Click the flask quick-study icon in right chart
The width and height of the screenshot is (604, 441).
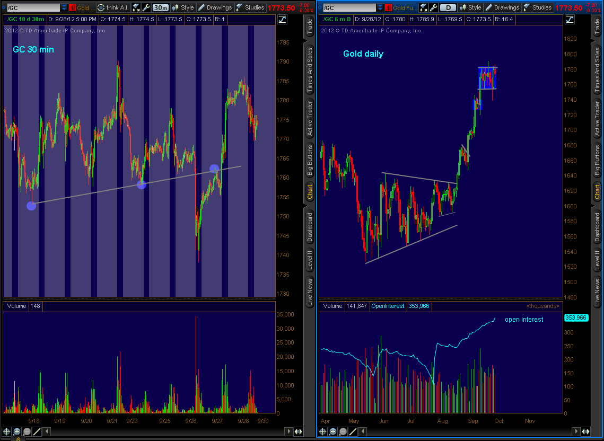tap(423, 8)
